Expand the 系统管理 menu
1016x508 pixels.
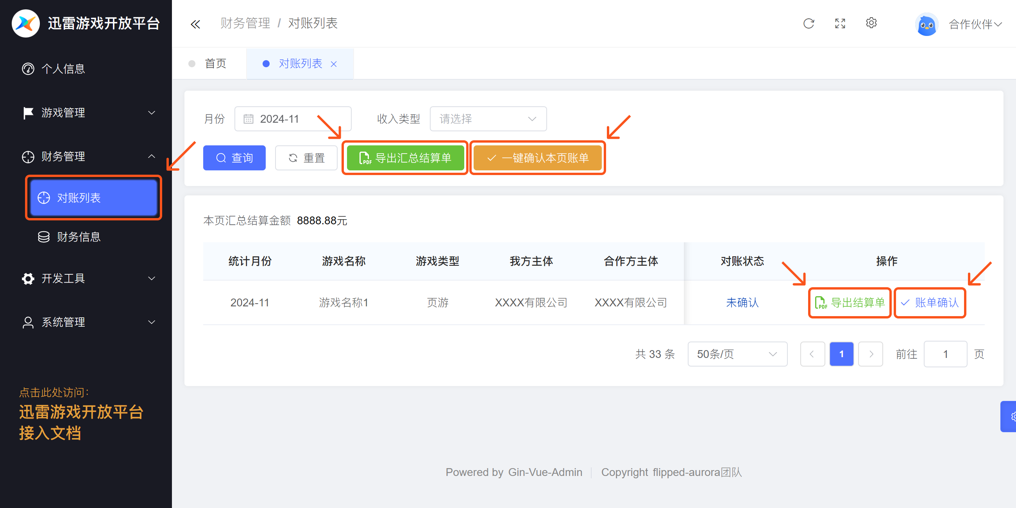(x=86, y=322)
